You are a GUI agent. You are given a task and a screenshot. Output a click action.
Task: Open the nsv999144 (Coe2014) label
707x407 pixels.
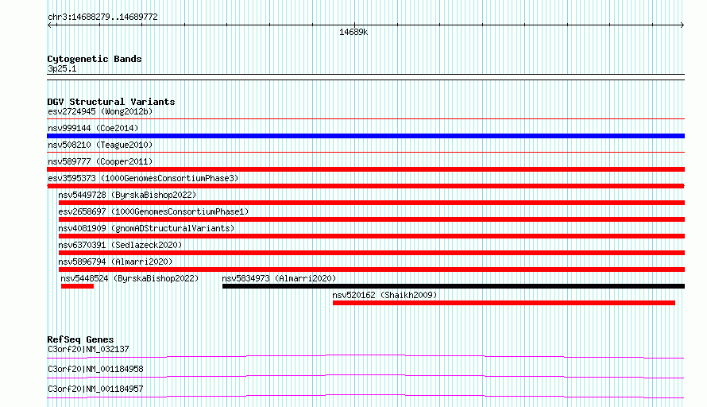[93, 128]
